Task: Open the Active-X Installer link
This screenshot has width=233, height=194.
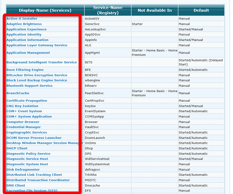Action: coord(22,19)
